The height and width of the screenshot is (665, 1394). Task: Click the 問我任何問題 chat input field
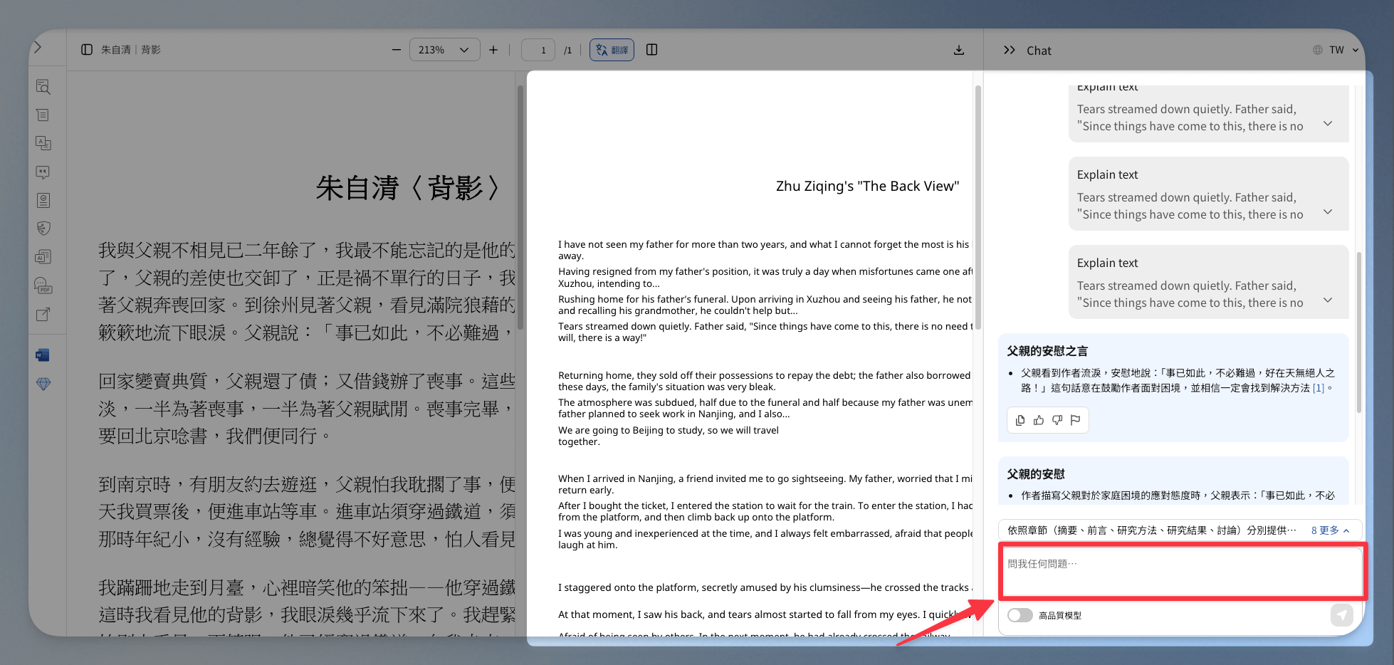[1182, 571]
